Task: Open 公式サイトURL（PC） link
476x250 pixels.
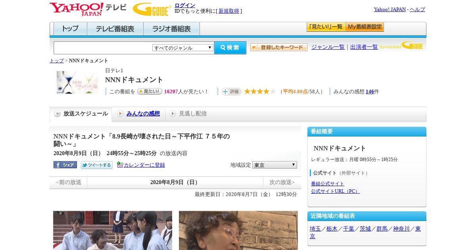Action: (x=335, y=191)
